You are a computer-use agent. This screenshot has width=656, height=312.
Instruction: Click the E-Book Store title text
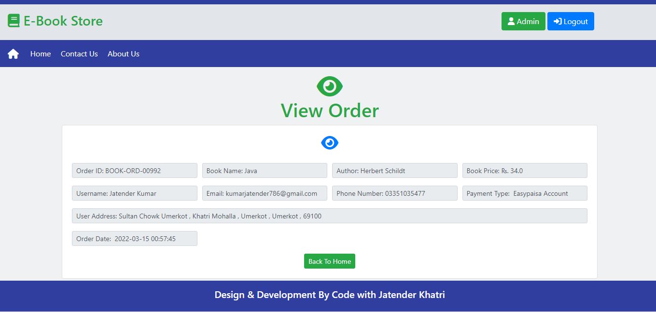click(x=62, y=21)
